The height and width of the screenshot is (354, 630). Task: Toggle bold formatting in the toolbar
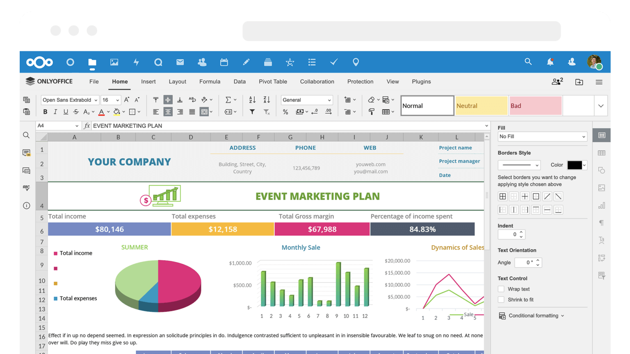[45, 112]
